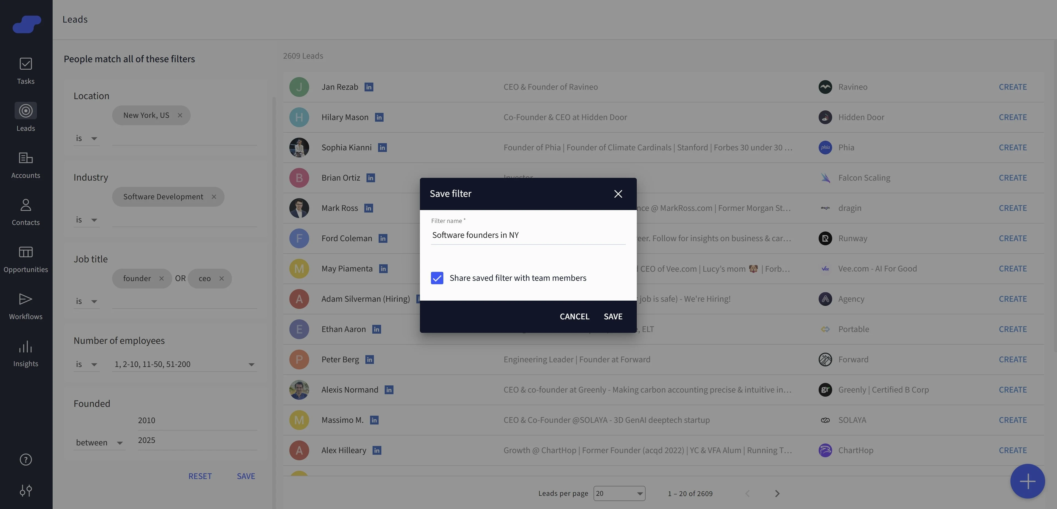The width and height of the screenshot is (1057, 509).
Task: Open the Tasks section
Action: coord(26,71)
